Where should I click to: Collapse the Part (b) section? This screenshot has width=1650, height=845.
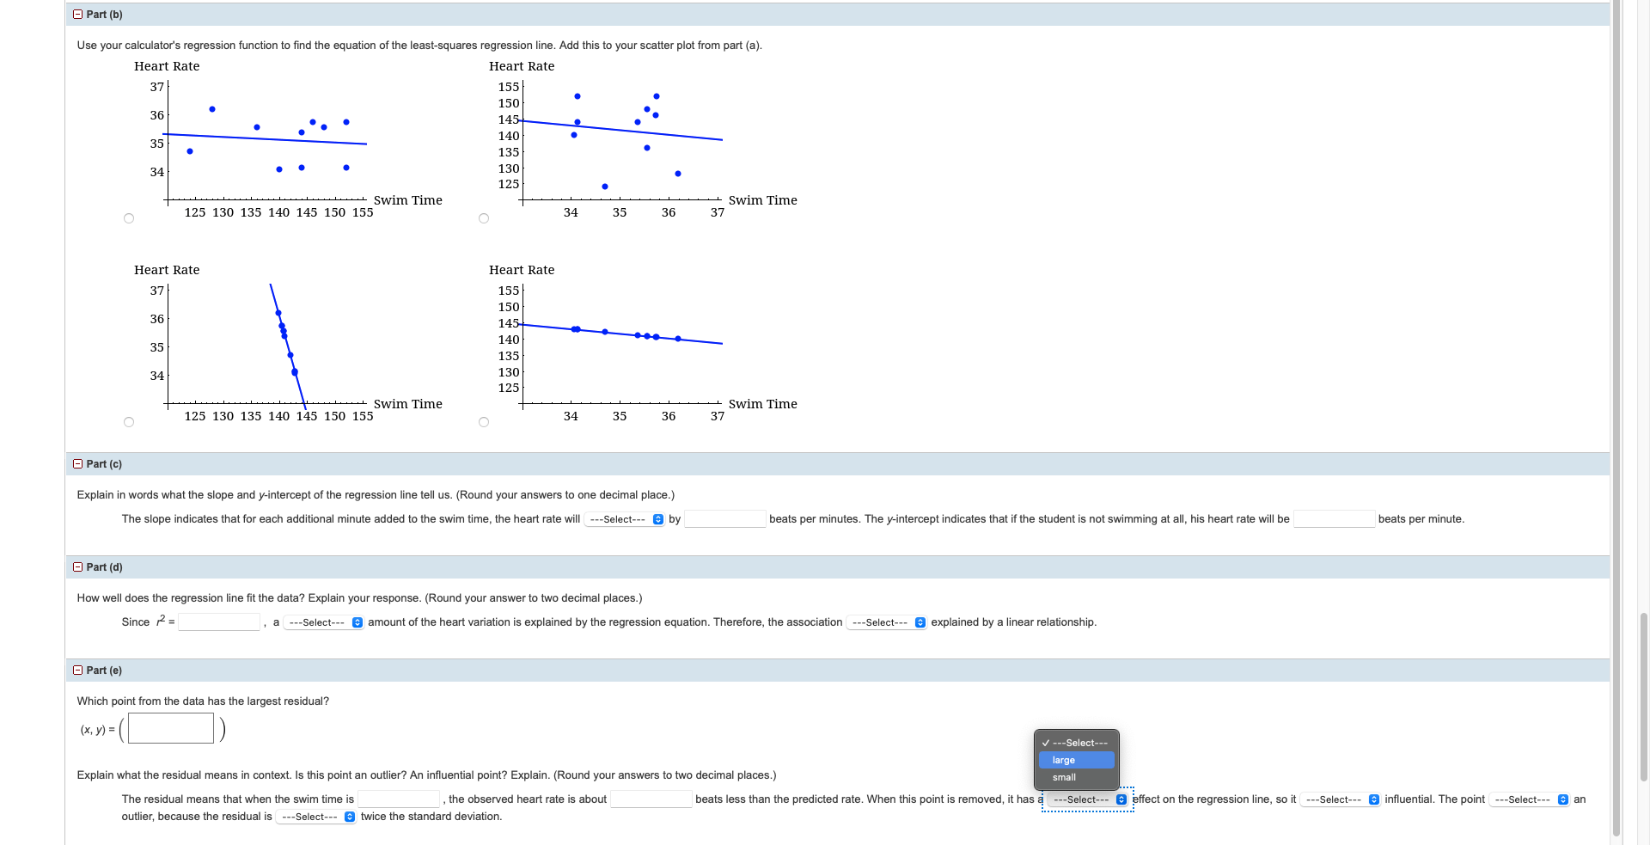click(77, 14)
